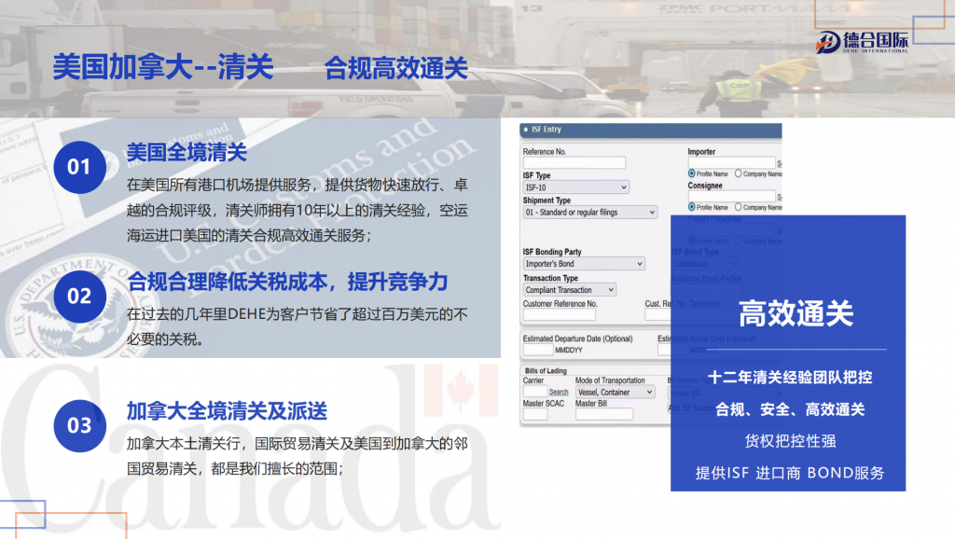955x539 pixels.
Task: Click the ISF Entry header bullet
Action: pos(525,130)
